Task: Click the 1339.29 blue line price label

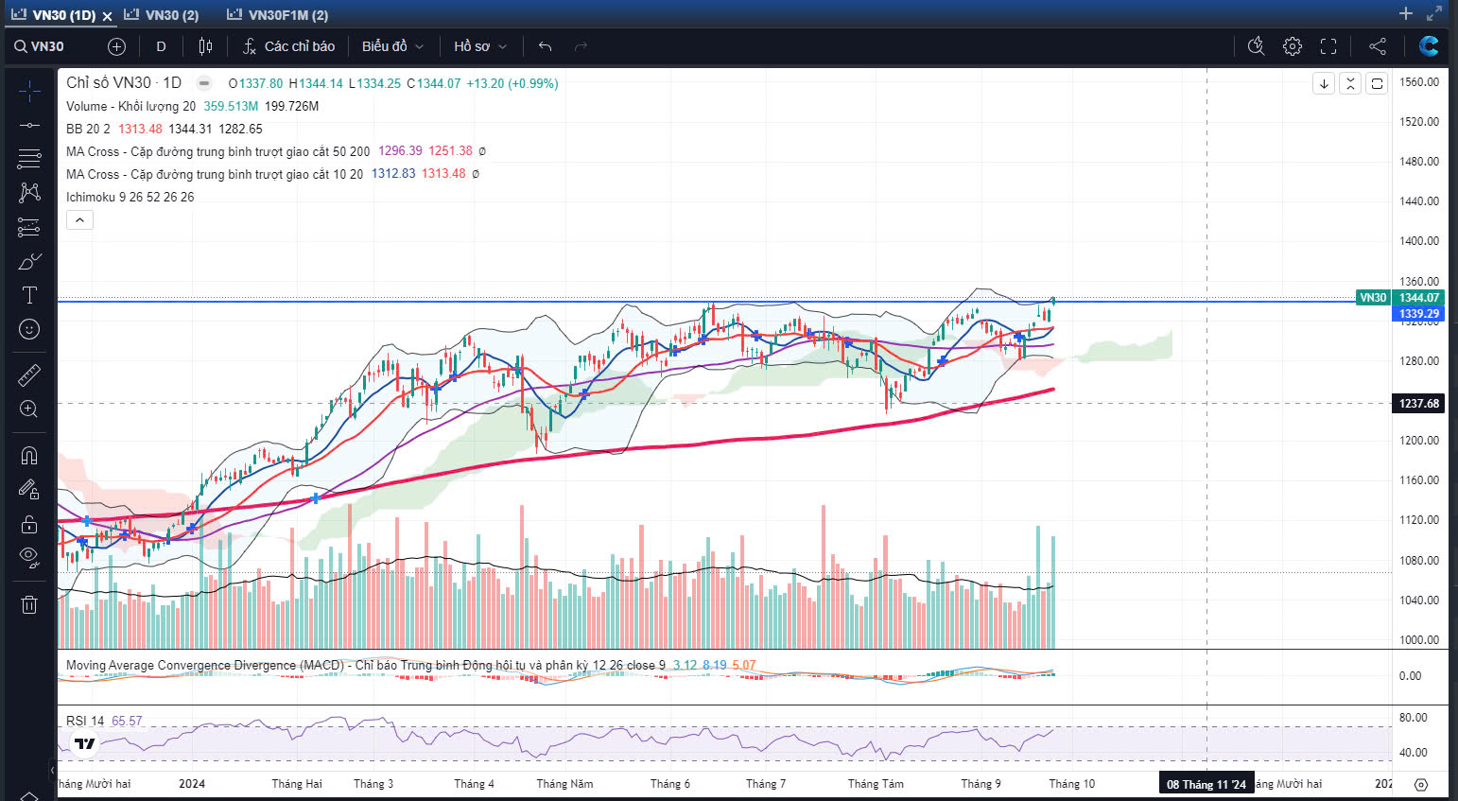Action: 1418,313
